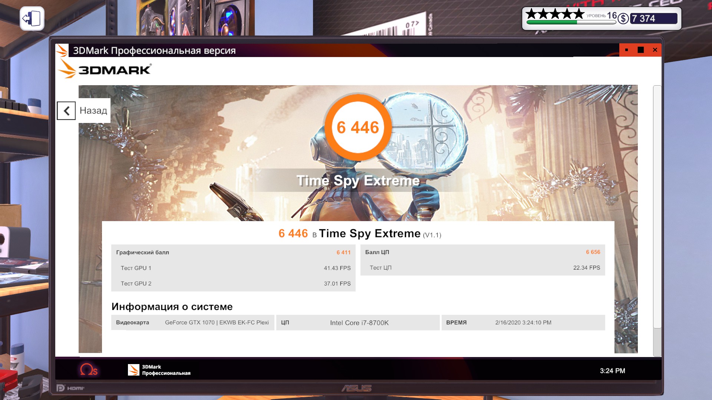Click the 37.01 FPS value

pos(337,284)
